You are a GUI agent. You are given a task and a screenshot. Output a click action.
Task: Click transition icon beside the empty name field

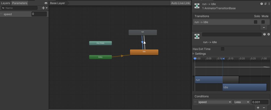click(x=197, y=36)
